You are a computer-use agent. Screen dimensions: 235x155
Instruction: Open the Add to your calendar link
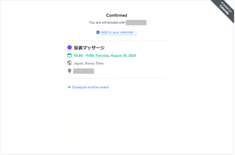(x=117, y=32)
